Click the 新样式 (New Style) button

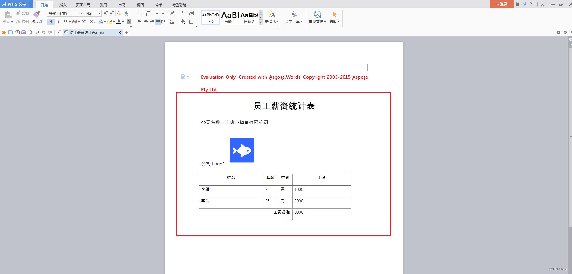[272, 17]
